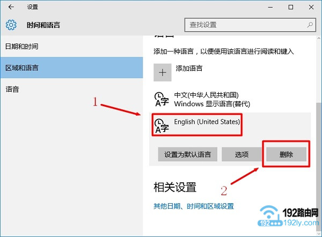Maximize the settings window
The image size is (322, 237).
click(x=291, y=7)
